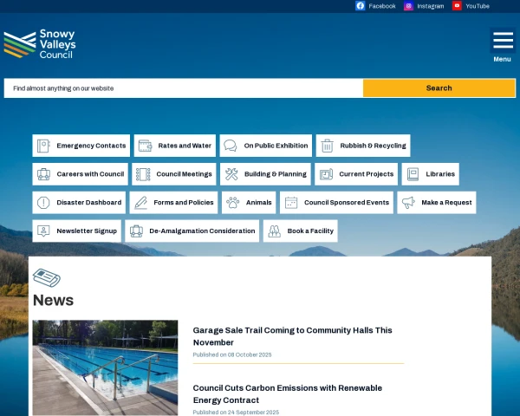Select the Book a Facility tile
The height and width of the screenshot is (416, 520).
coord(301,231)
